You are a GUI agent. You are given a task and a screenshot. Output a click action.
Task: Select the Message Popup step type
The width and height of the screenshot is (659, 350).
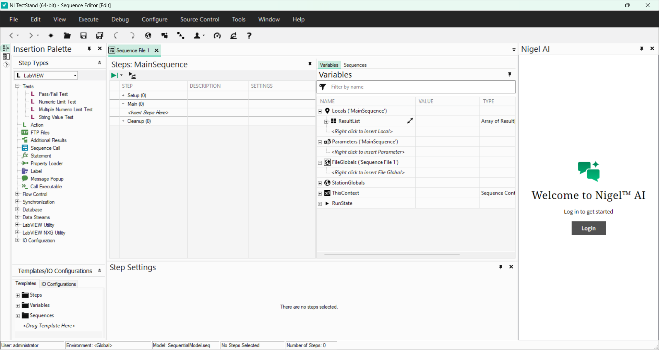pyautogui.click(x=47, y=179)
